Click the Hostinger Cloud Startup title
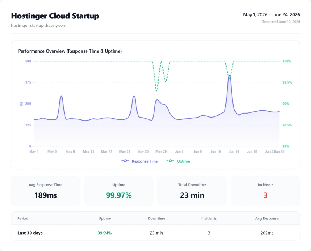Screen dimensions: 311x251 click(55, 16)
